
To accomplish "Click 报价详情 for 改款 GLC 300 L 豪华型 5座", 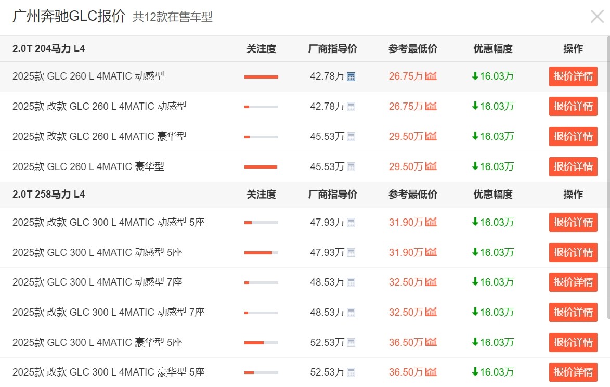I will point(573,372).
